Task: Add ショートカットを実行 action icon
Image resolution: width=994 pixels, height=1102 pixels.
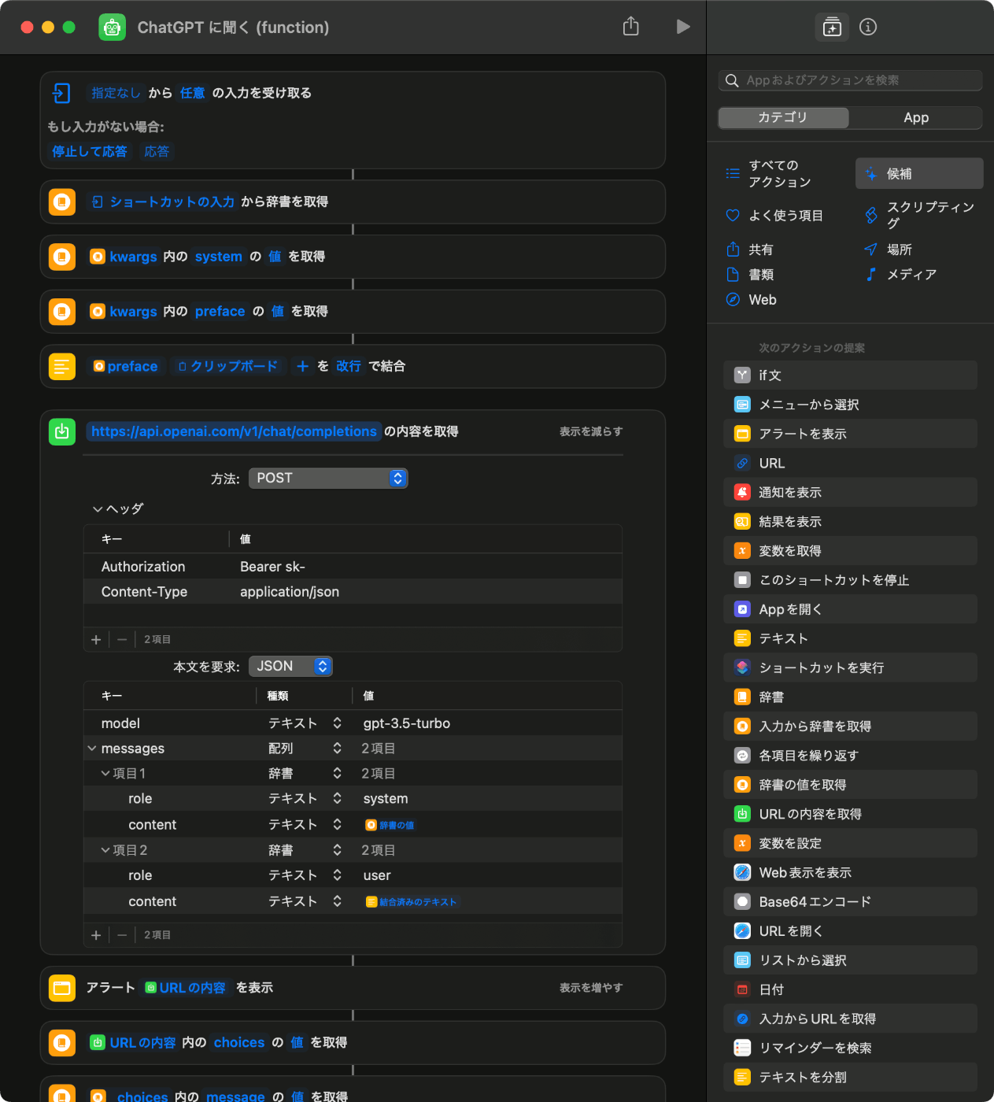Action: [742, 667]
